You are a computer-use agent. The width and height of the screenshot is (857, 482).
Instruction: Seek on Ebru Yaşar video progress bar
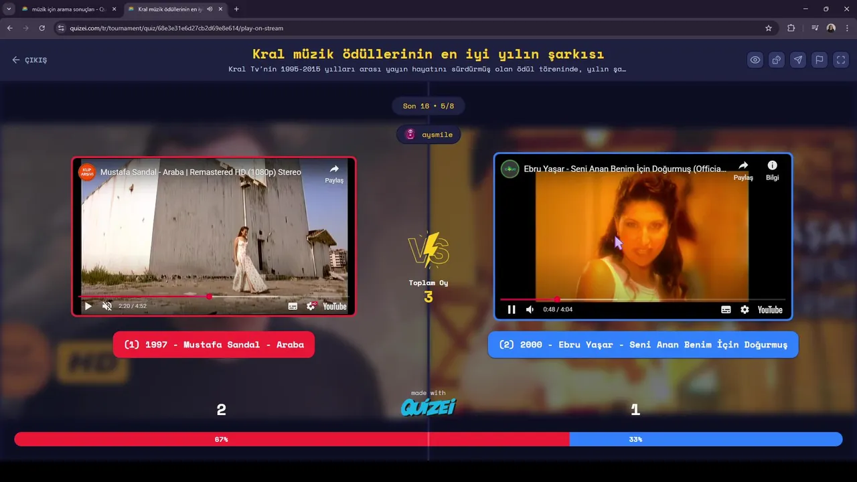(x=643, y=299)
